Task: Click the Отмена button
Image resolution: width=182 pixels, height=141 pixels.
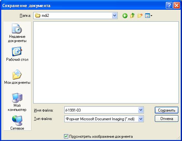Action: click(x=166, y=119)
